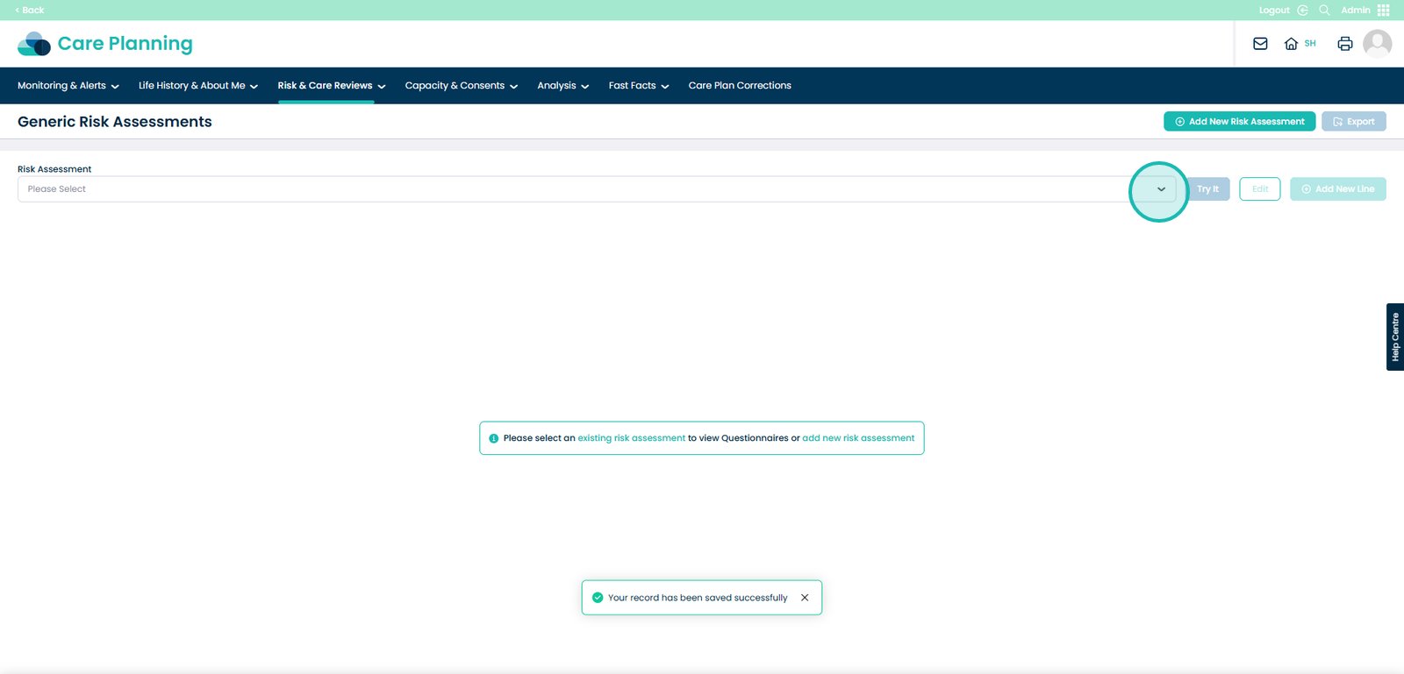Expand the Monitoring & Alerts menu

click(x=68, y=86)
